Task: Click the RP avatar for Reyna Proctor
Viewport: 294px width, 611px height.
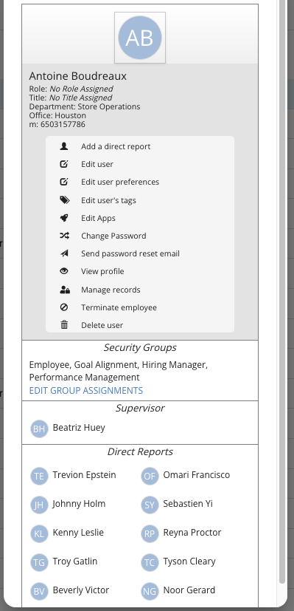Action: click(150, 533)
